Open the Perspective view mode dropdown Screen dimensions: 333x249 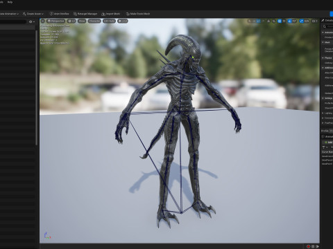(55, 21)
